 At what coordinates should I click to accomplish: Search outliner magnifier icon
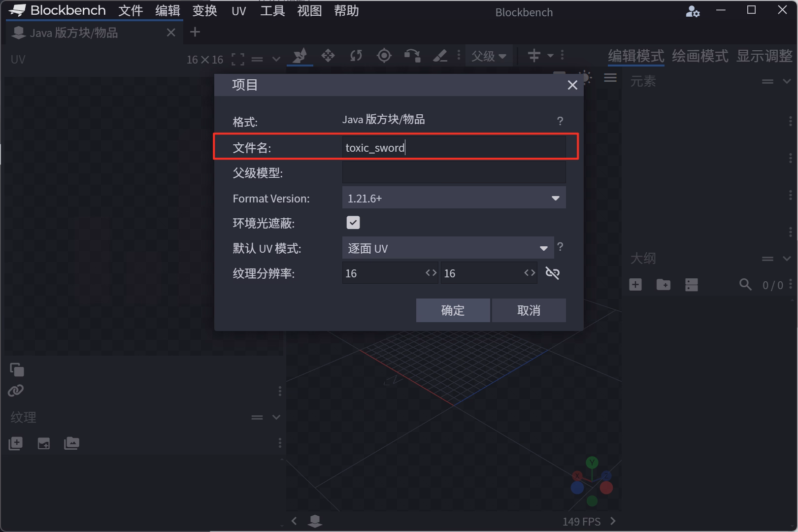click(745, 284)
